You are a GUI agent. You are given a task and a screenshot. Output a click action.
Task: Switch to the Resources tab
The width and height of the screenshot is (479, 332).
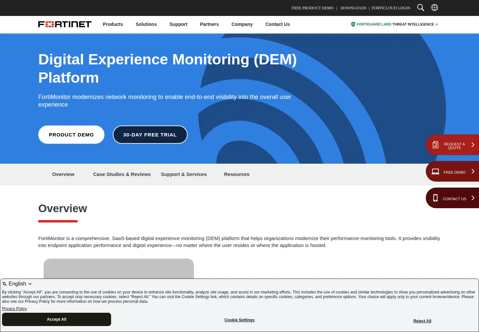tap(237, 174)
